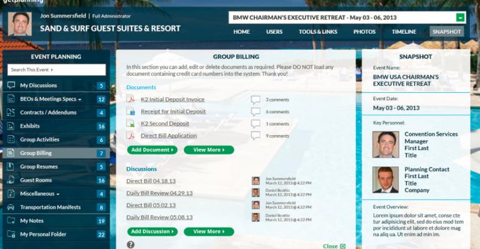This screenshot has height=249, width=480.
Task: Click the help question mark icon
Action: click(x=131, y=245)
